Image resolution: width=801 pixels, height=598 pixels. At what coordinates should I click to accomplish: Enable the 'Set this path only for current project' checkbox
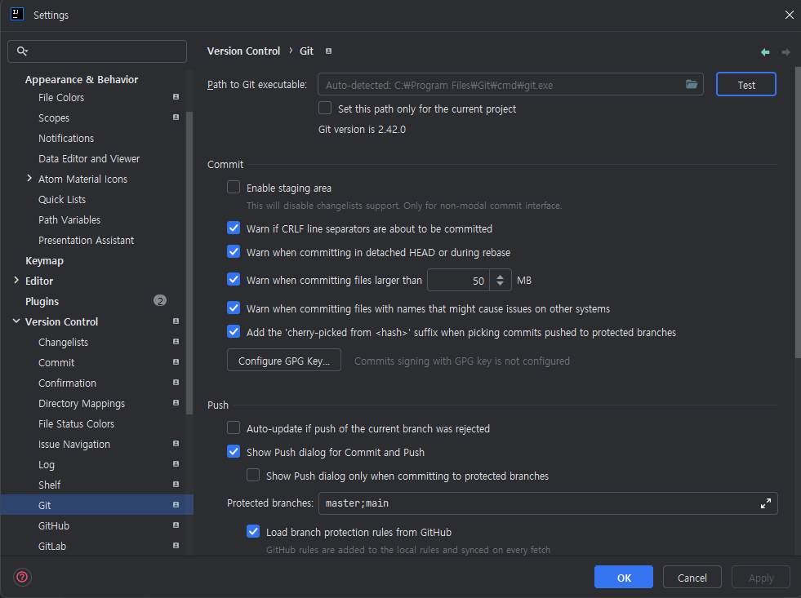(325, 109)
